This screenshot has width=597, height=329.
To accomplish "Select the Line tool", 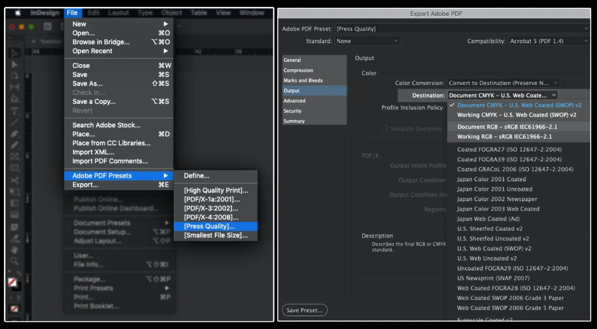I will 14,122.
